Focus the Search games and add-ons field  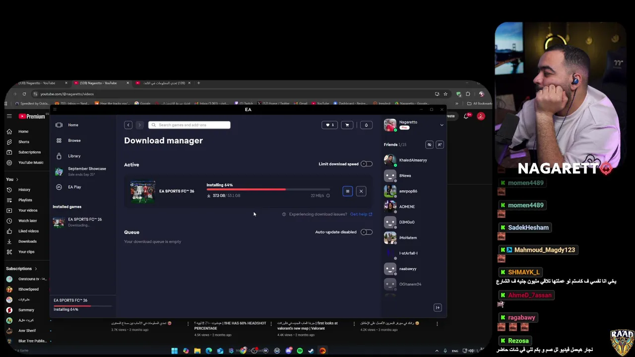point(189,125)
